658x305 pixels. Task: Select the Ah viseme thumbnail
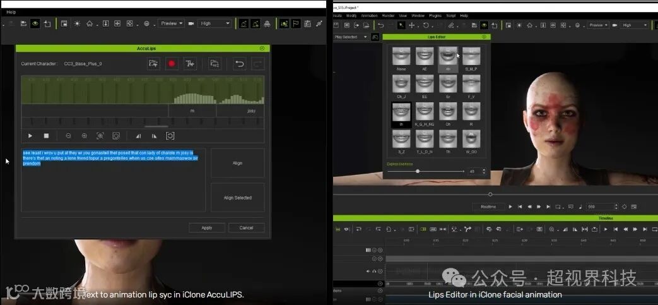[448, 56]
